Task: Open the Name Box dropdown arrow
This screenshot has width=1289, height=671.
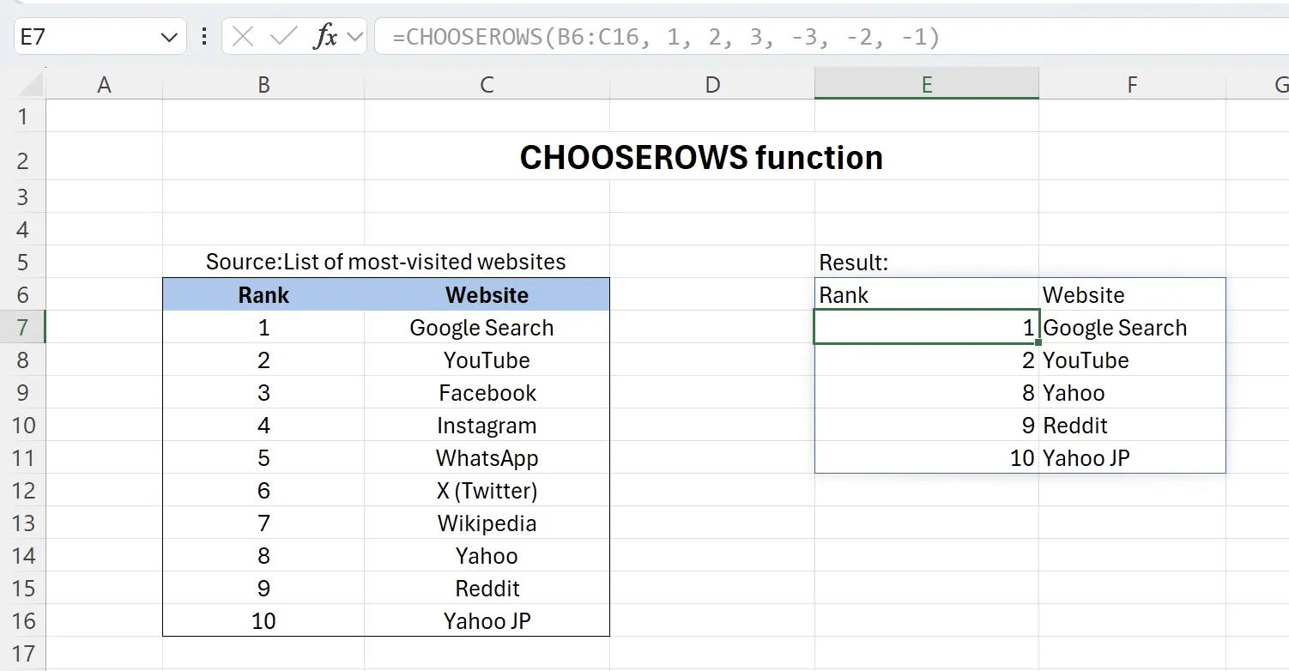Action: [170, 36]
